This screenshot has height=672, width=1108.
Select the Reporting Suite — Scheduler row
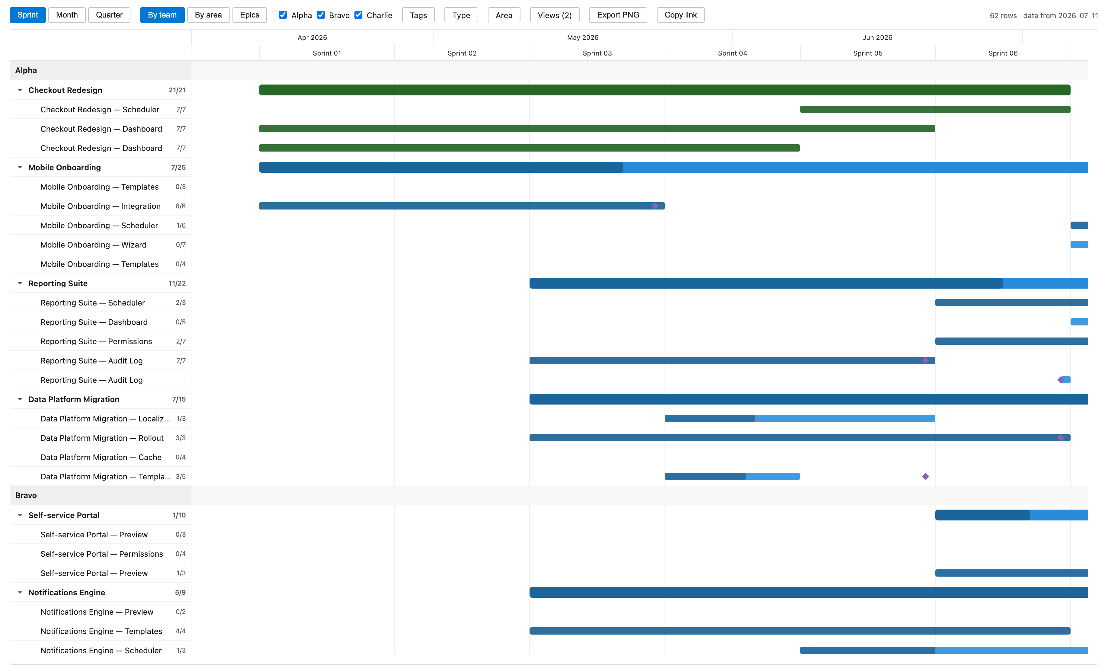[100, 302]
